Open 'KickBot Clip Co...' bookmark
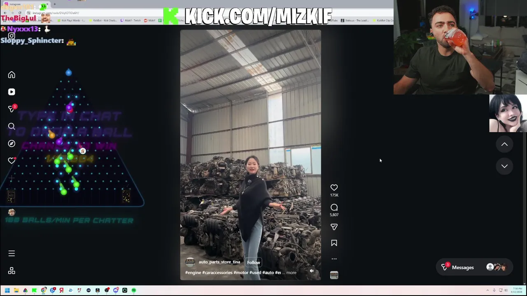Image resolution: width=527 pixels, height=296 pixels. click(382, 20)
